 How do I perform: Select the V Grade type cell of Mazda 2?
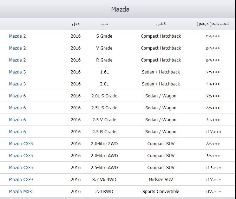[x=104, y=48]
